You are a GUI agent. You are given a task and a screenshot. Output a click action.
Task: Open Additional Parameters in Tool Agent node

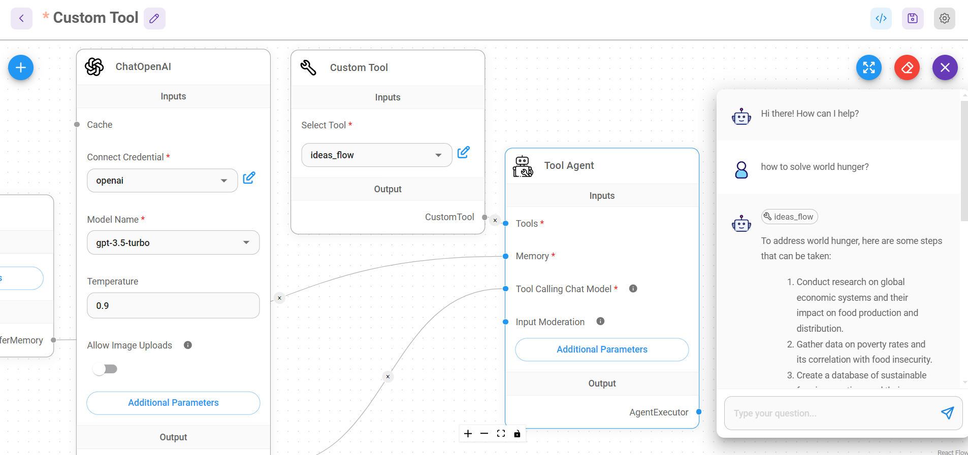click(601, 349)
